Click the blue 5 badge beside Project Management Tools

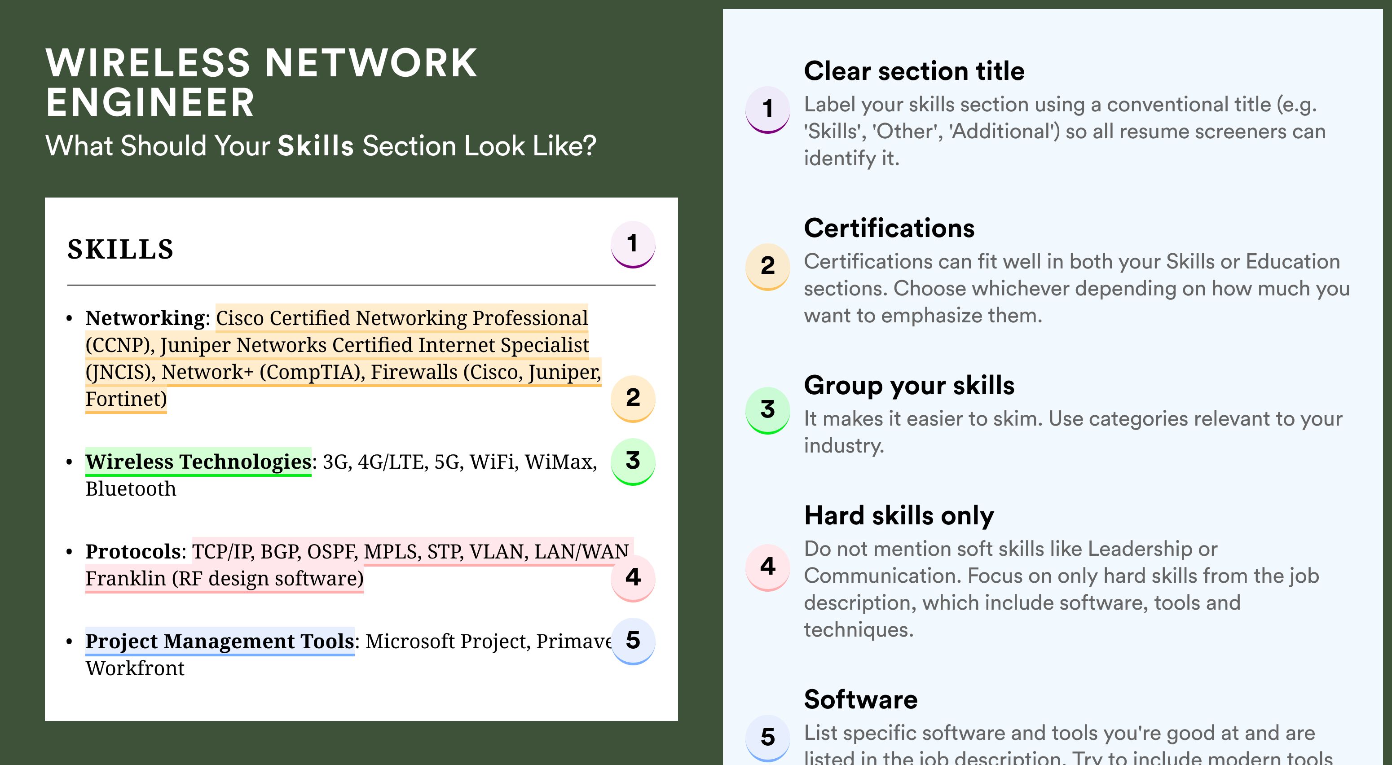tap(633, 641)
